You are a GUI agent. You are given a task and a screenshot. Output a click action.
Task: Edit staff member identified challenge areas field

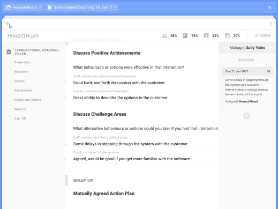pyautogui.click(x=146, y=144)
